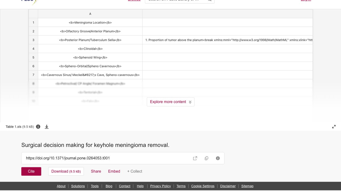Click the 'Proportion of tumor above the planum' cell

point(228,40)
